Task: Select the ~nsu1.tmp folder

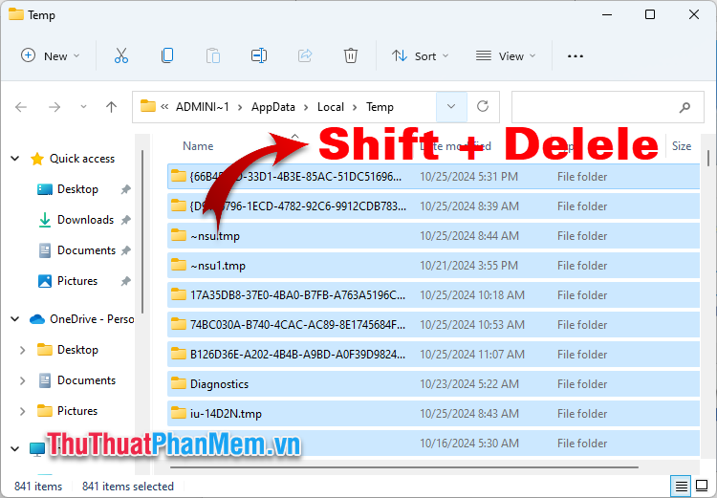Action: coord(433,265)
